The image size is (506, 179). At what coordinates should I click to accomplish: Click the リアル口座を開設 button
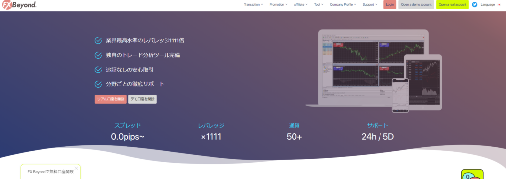coord(111,99)
